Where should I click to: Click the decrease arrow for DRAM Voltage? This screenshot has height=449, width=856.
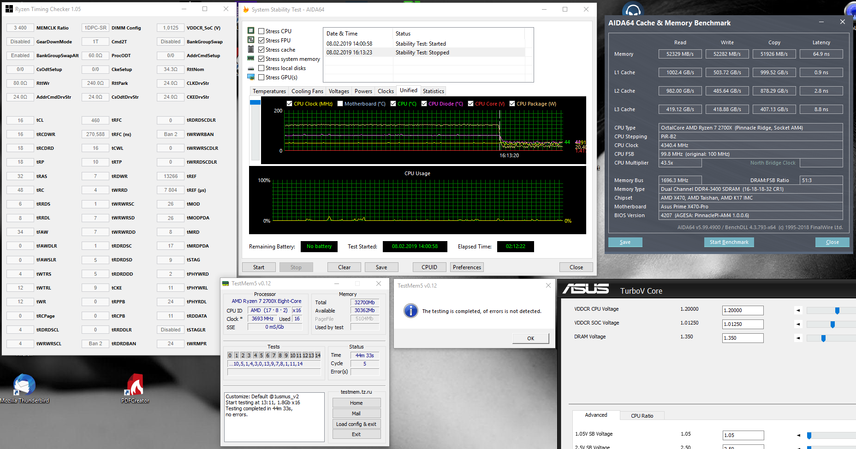click(798, 338)
